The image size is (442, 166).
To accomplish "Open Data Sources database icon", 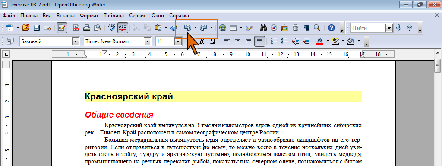I will [x=295, y=28].
